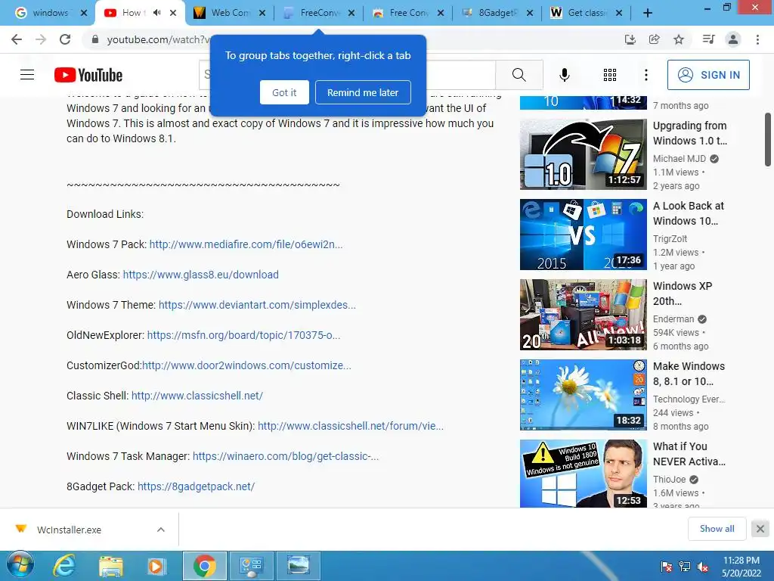Open the OldNewExplorer msfn.org link
774x581 pixels.
(x=244, y=335)
